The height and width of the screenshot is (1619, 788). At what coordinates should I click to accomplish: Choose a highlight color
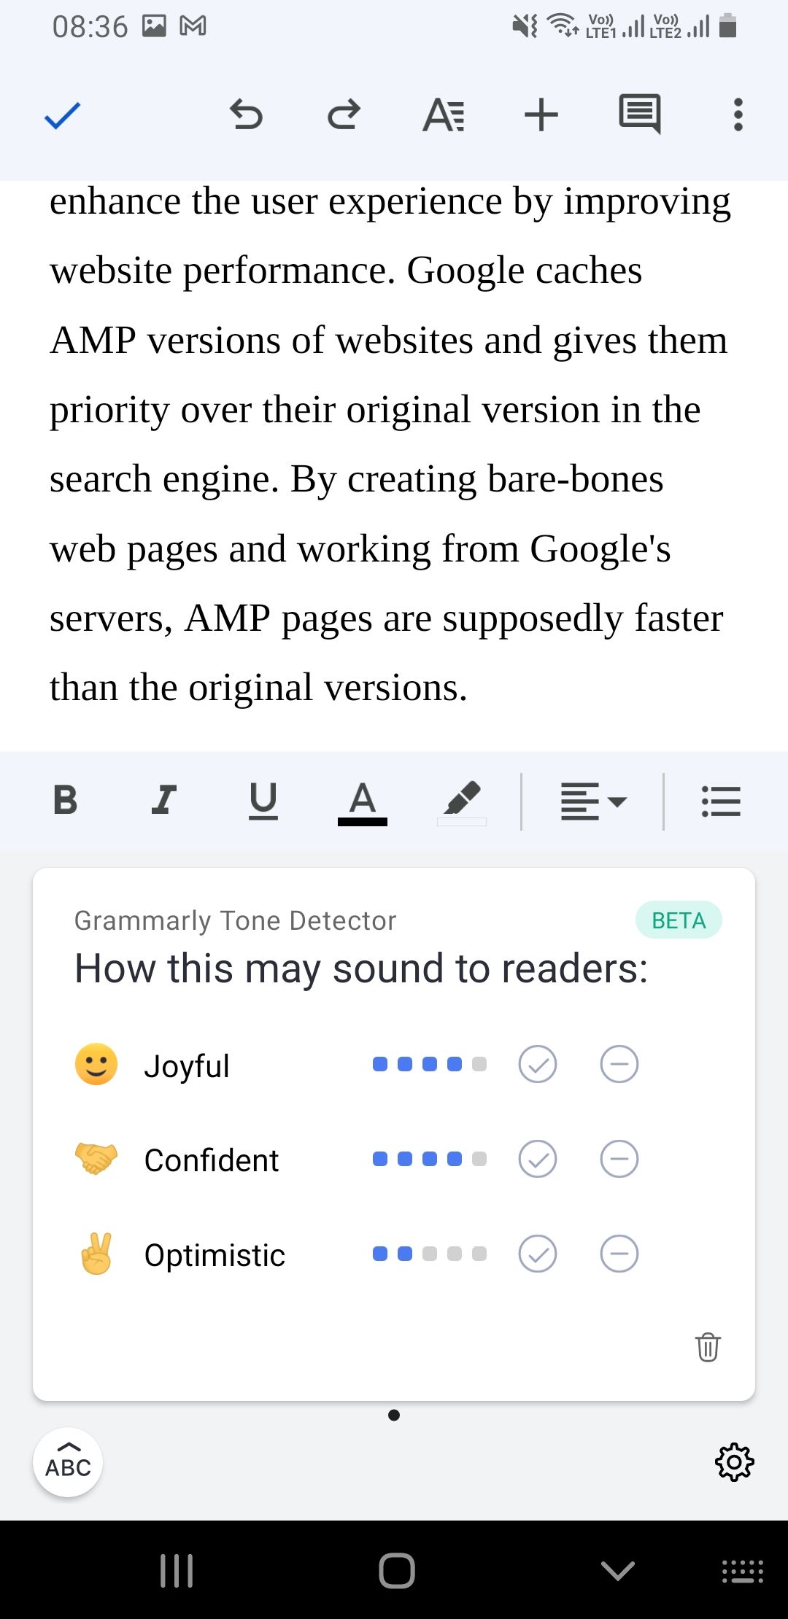(x=462, y=801)
